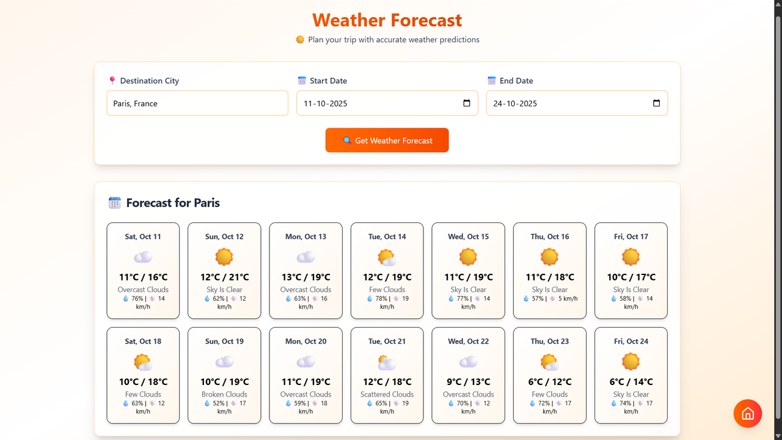Click the Weather Forecast page title

pyautogui.click(x=387, y=20)
